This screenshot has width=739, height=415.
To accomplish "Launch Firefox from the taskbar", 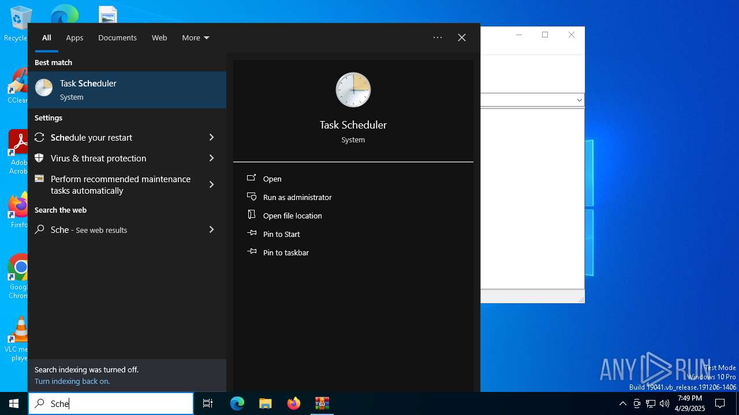I will 294,403.
